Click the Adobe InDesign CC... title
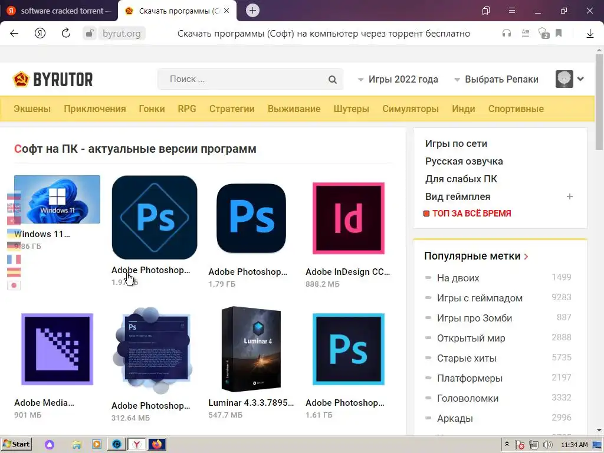Image resolution: width=604 pixels, height=453 pixels. click(x=347, y=271)
